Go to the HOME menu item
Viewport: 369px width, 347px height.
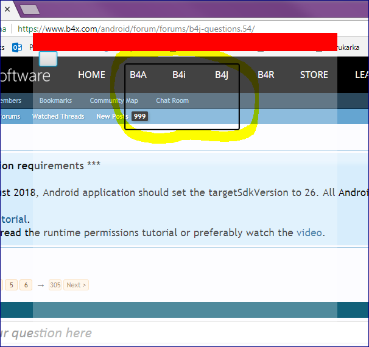coord(91,75)
